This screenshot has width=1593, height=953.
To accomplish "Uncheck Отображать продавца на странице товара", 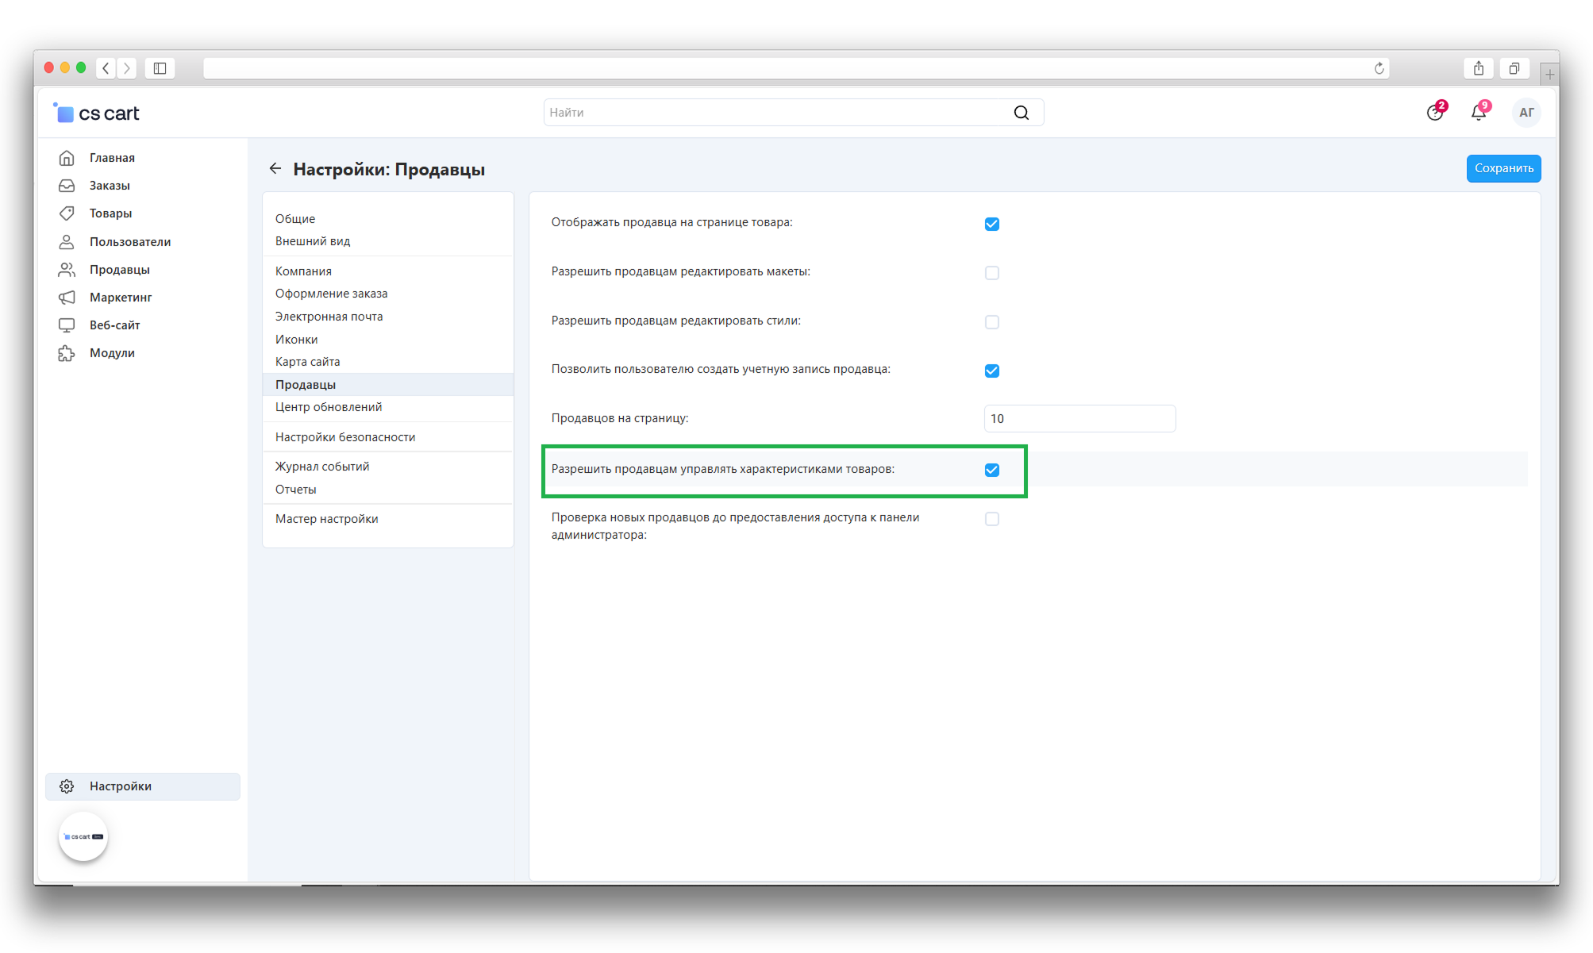I will click(991, 224).
